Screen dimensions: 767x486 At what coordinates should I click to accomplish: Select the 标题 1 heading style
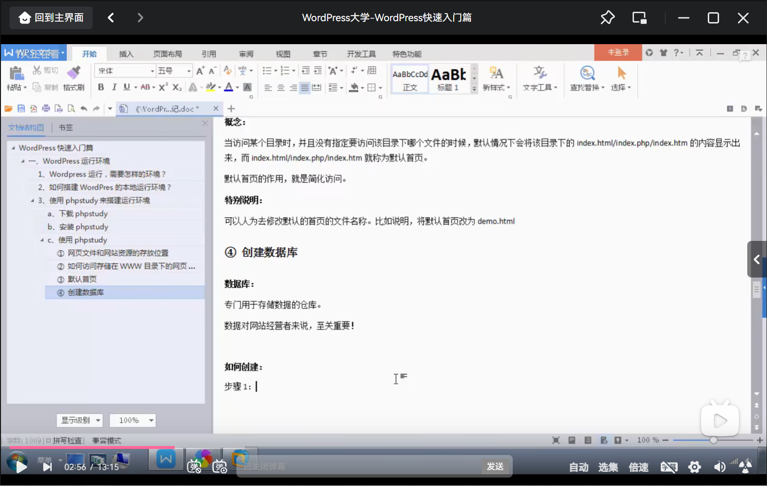click(x=448, y=79)
